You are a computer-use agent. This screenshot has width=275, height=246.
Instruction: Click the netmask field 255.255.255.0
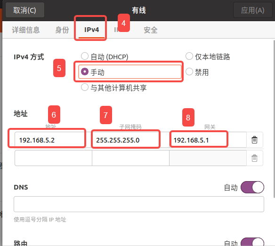(130, 140)
